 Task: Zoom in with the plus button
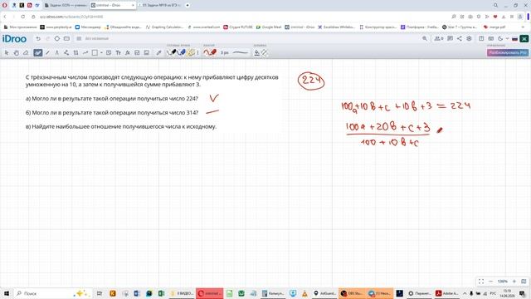pyautogui.click(x=514, y=282)
